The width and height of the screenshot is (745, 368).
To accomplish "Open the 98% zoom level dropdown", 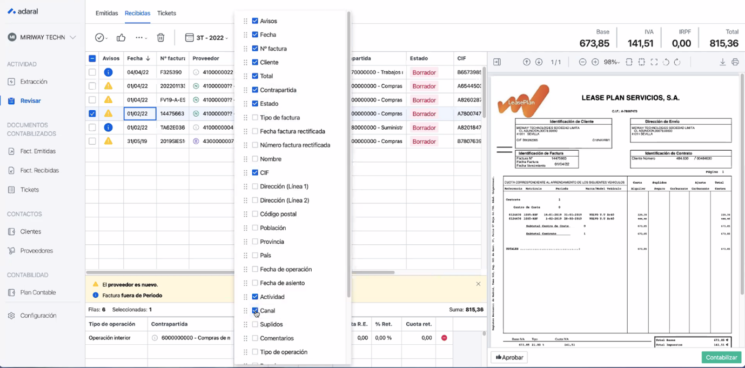I will (612, 62).
